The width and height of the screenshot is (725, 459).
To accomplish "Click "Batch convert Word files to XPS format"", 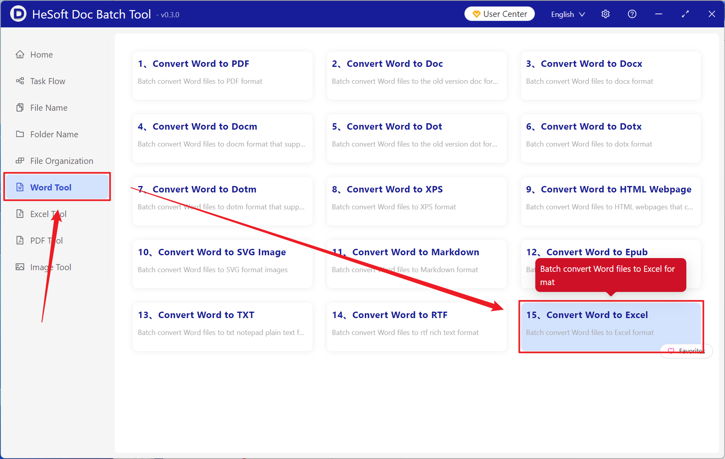I will (394, 207).
